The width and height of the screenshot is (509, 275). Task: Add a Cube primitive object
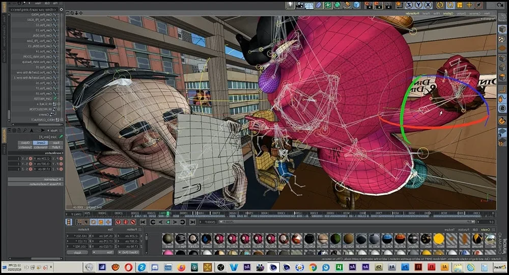[x=357, y=5]
